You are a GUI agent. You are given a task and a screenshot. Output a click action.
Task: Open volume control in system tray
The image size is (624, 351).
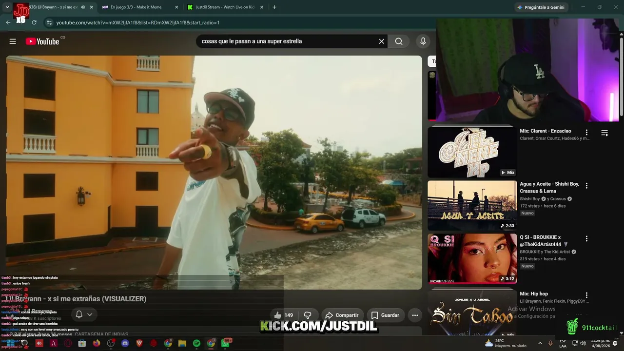tap(583, 343)
